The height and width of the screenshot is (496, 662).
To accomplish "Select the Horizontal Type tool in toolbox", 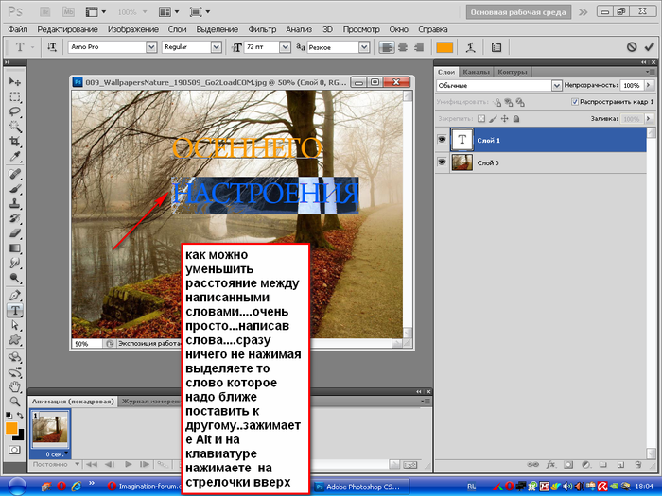I will pyautogui.click(x=15, y=311).
